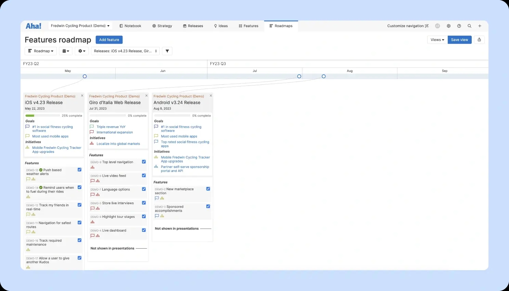
Task: Open Fredwin Cycling Product (Demo) workspace dropdown
Action: click(80, 26)
